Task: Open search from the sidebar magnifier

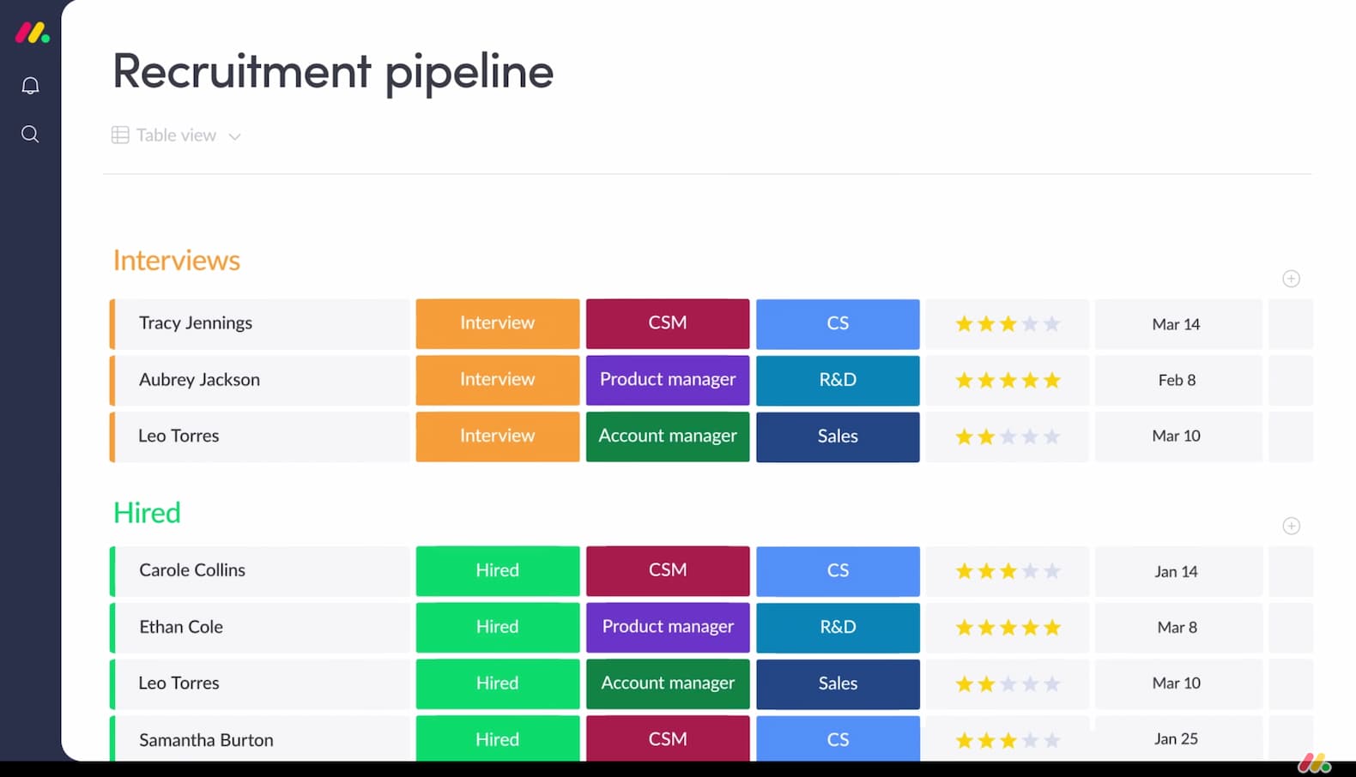Action: [30, 135]
